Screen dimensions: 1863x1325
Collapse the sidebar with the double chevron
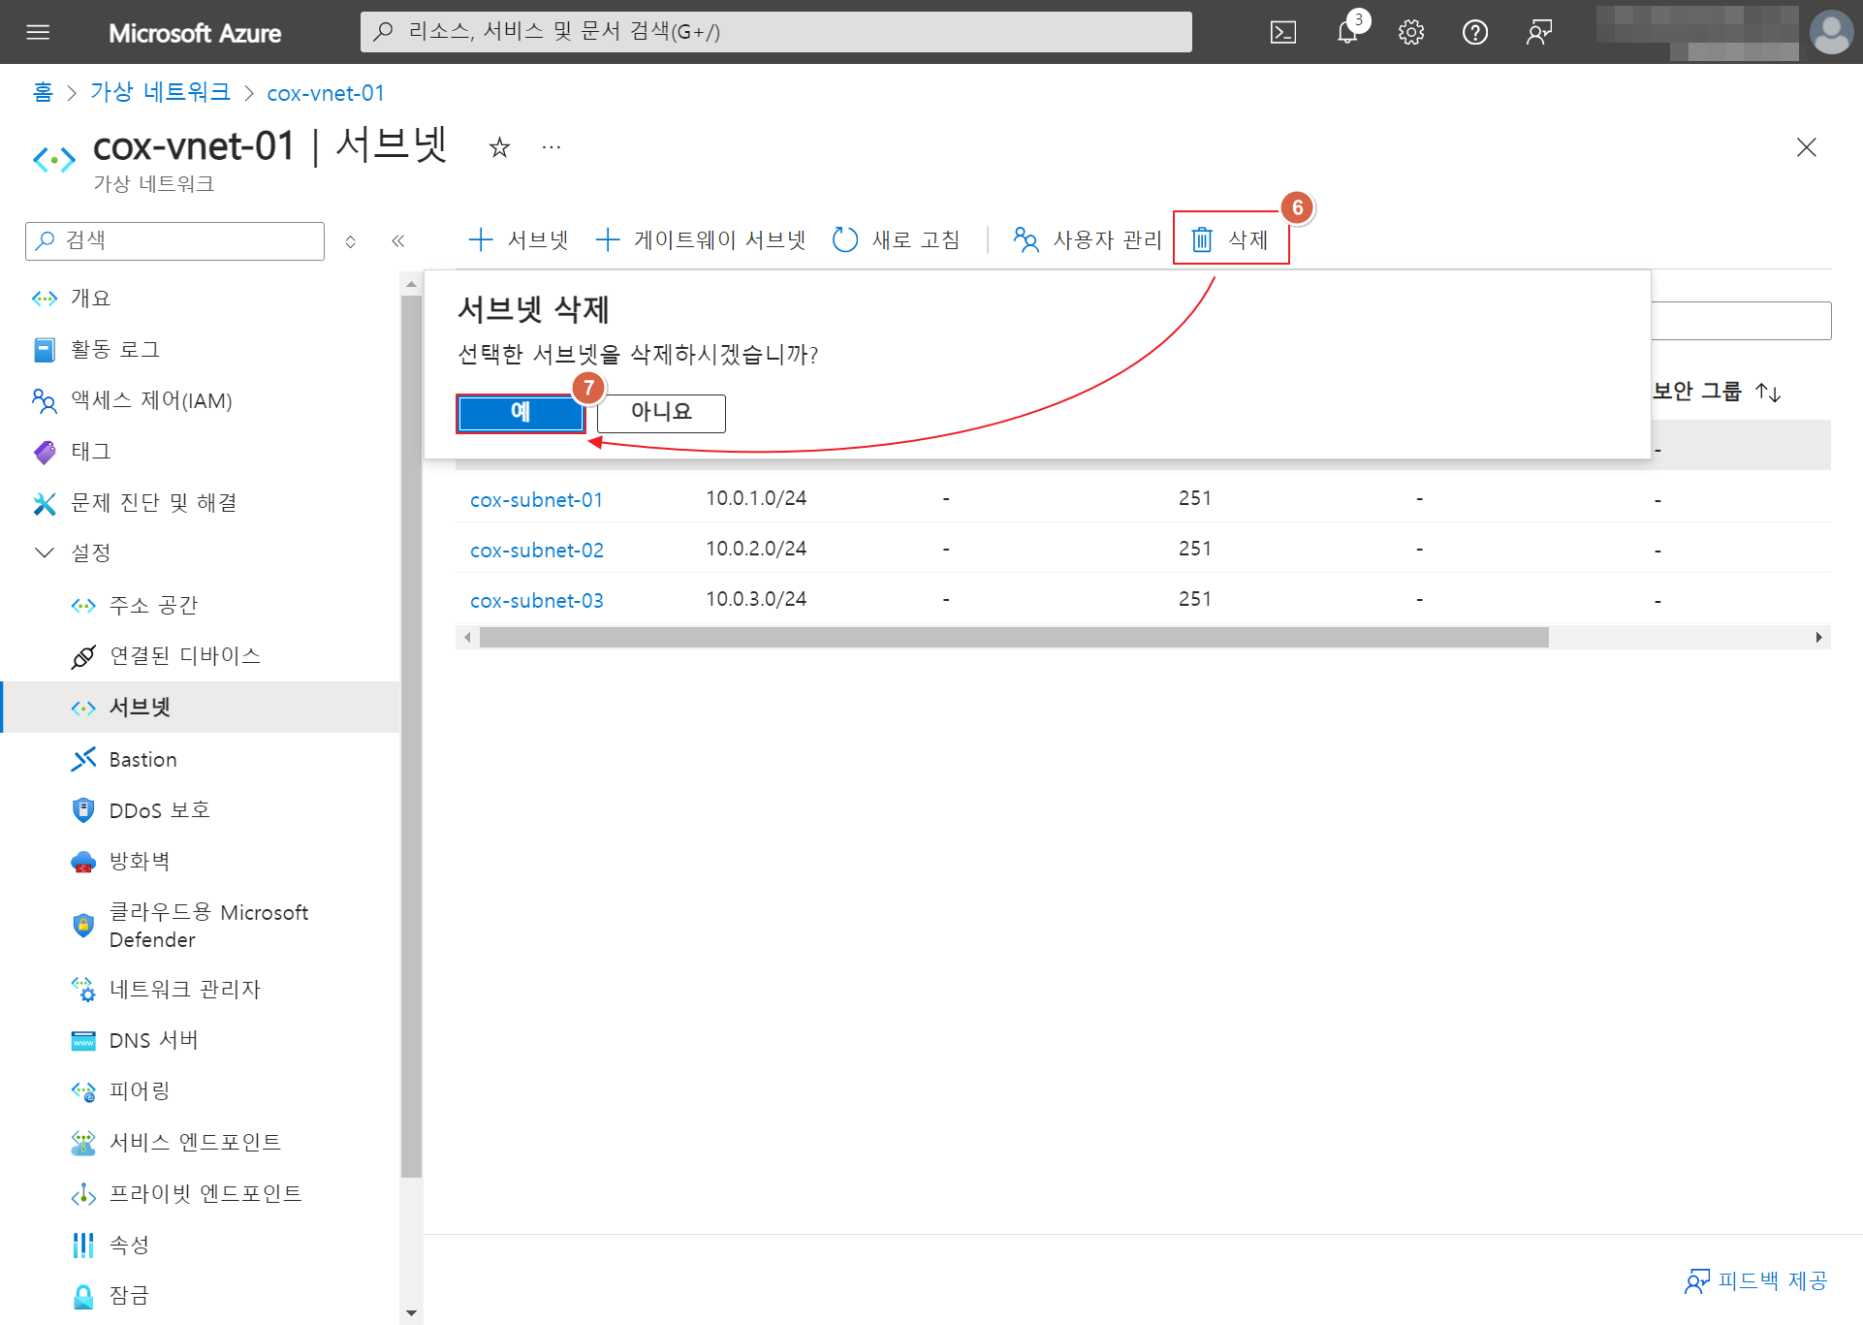click(x=397, y=241)
